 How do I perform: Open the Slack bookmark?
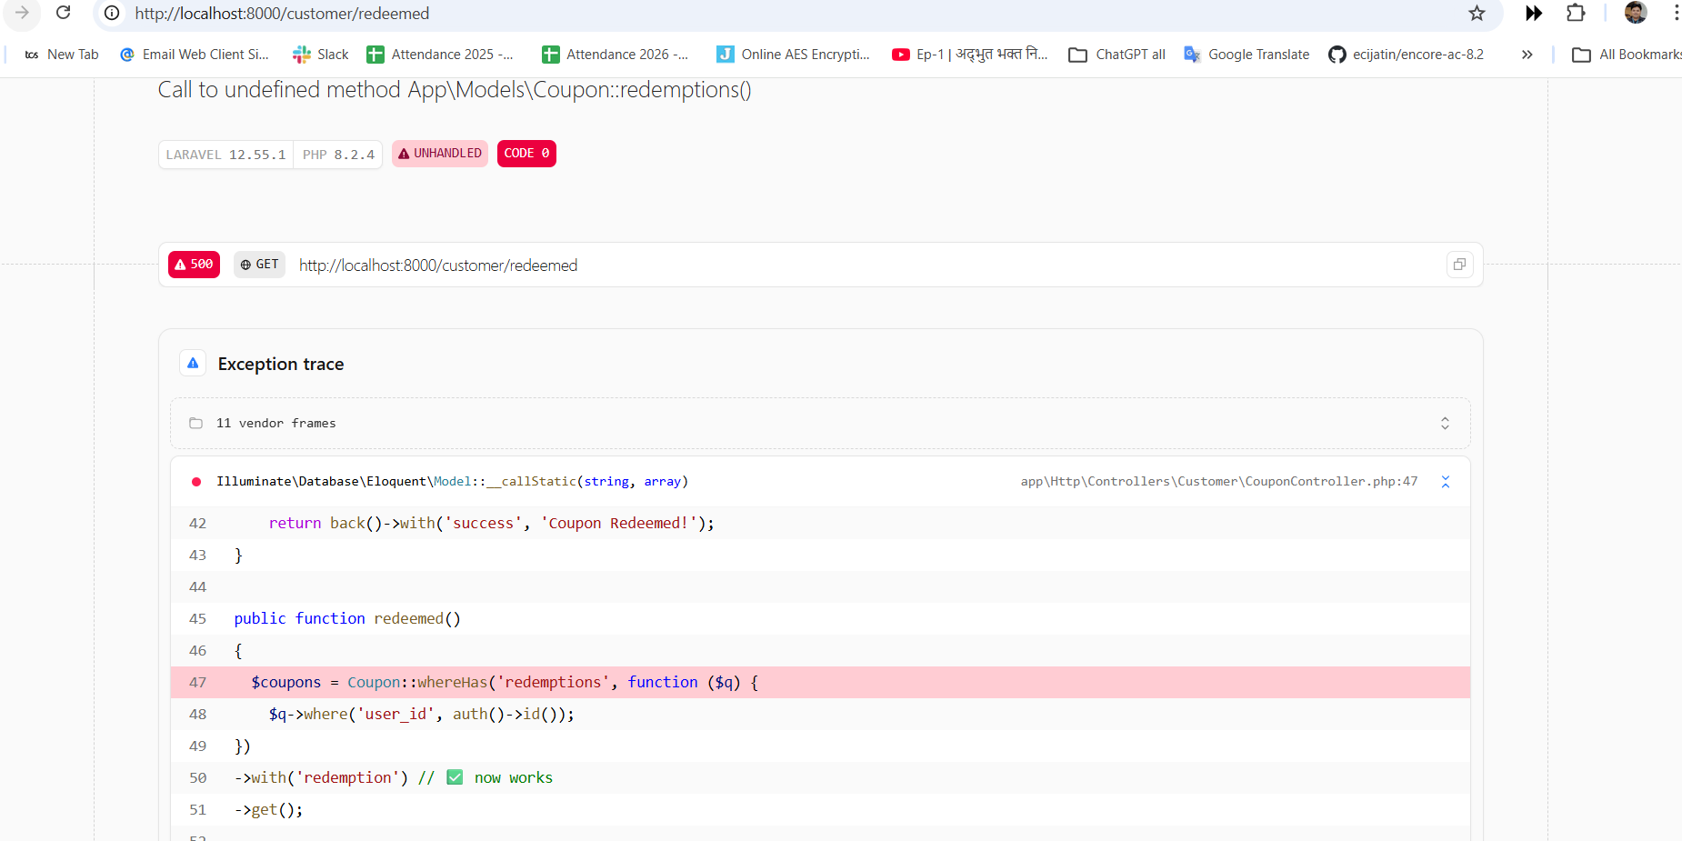click(321, 55)
